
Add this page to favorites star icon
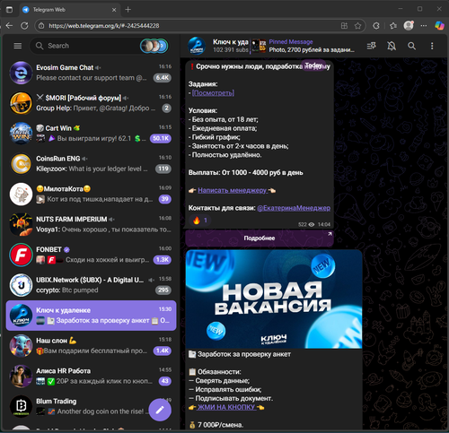[x=357, y=26]
